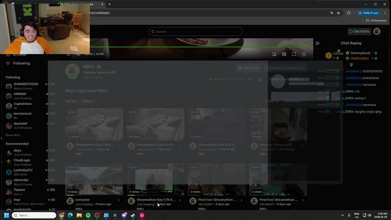The height and width of the screenshot is (220, 391).
Task: Open recommended channel Topson
Action: click(x=30, y=192)
